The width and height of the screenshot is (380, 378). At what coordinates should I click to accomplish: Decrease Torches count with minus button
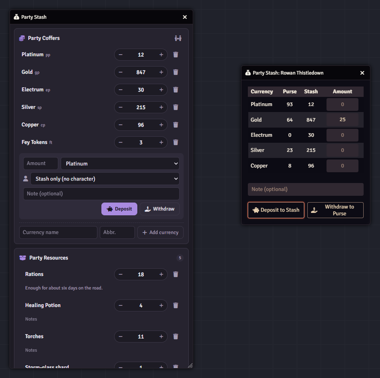pos(121,337)
